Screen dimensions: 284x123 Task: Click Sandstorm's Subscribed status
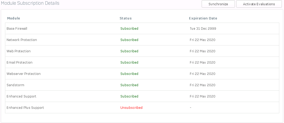click(x=129, y=85)
